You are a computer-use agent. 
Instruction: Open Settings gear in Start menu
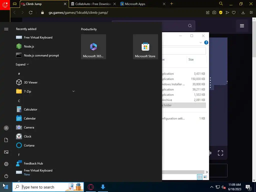[x=6, y=164]
